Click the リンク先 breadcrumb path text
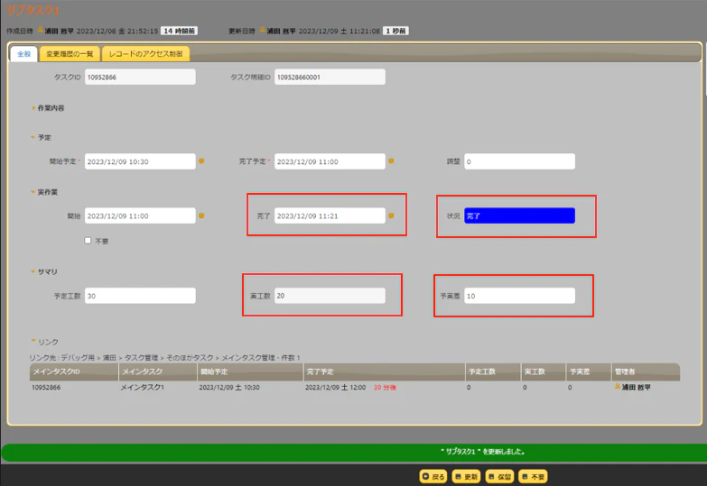This screenshot has height=486, width=707. (164, 358)
